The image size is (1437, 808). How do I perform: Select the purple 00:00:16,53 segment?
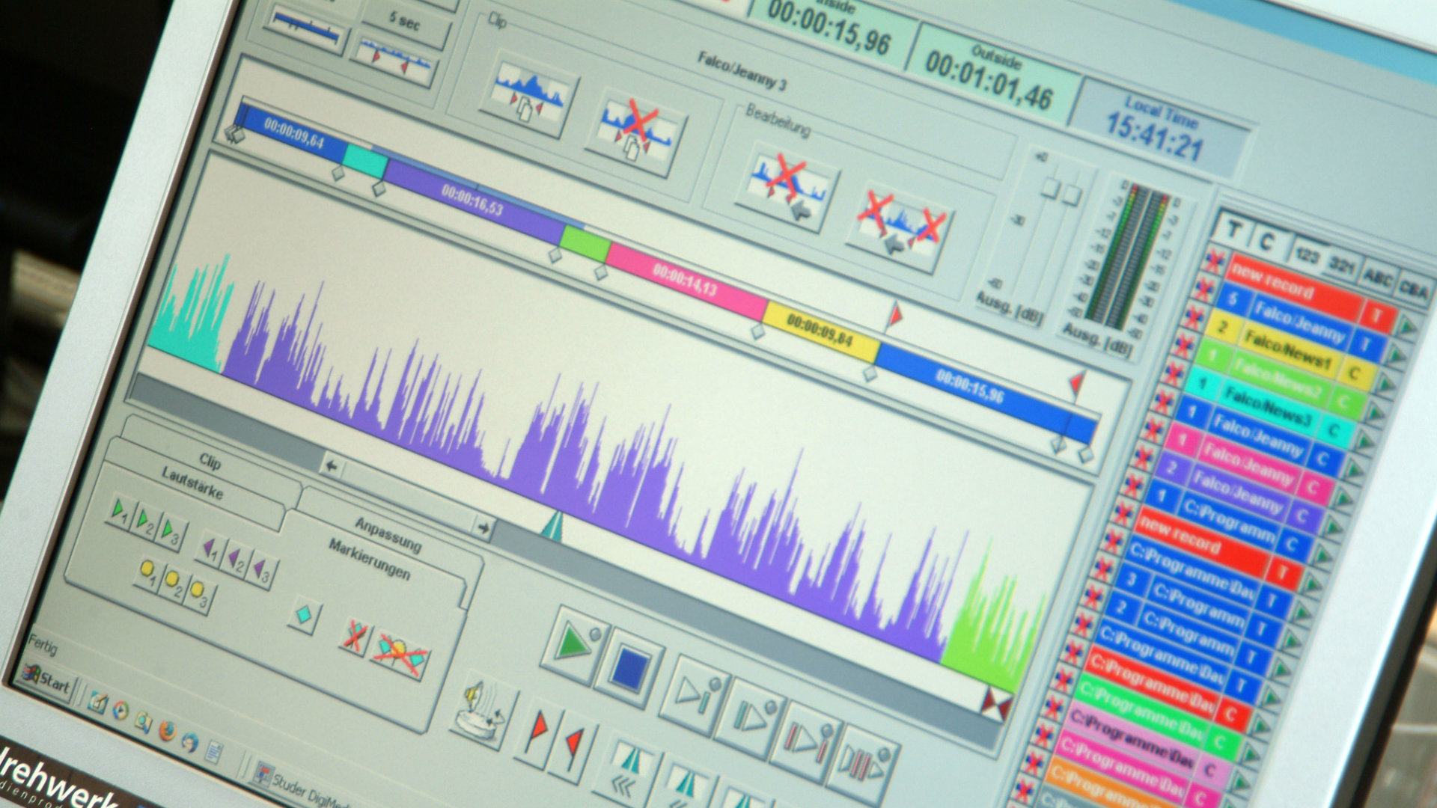473,201
